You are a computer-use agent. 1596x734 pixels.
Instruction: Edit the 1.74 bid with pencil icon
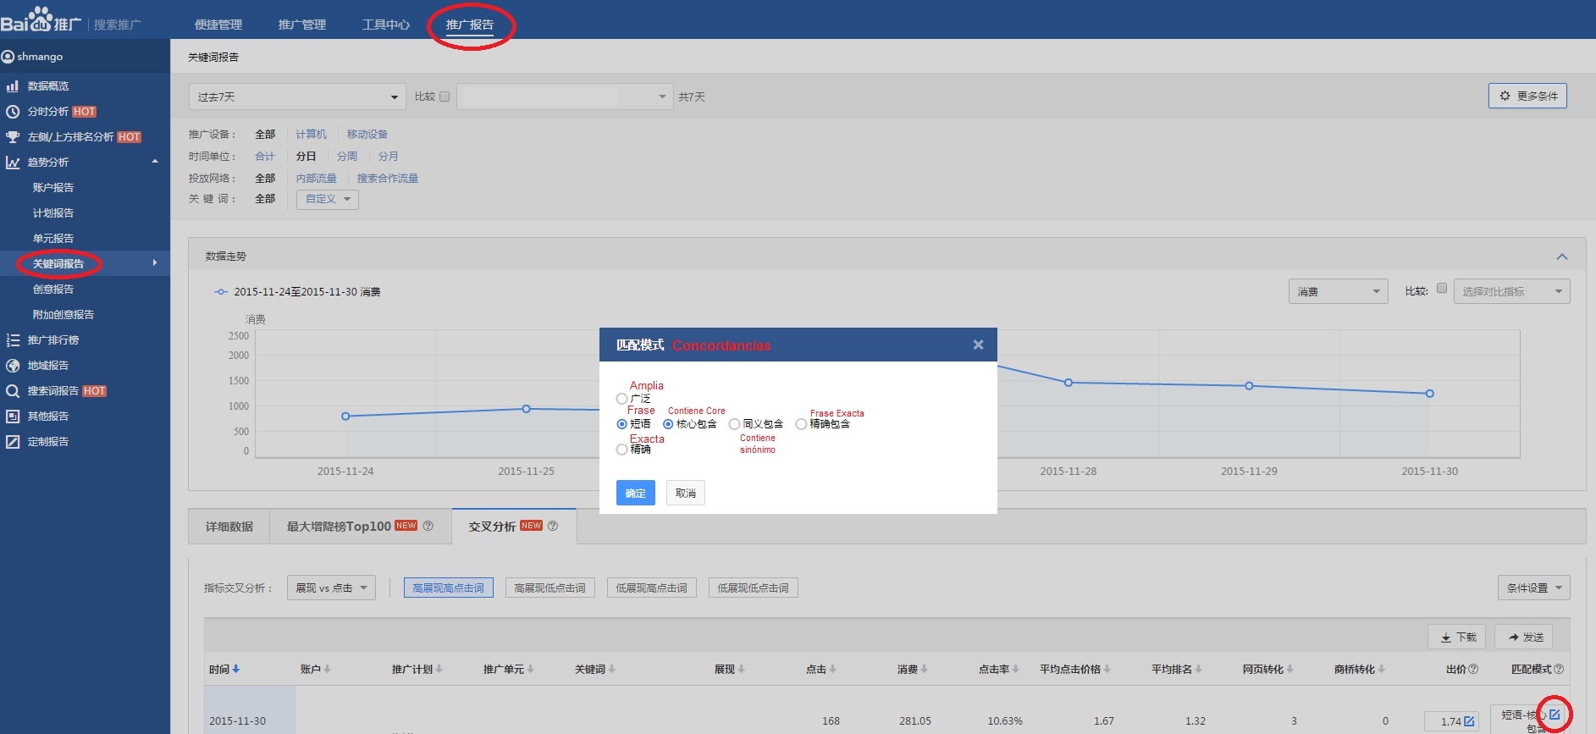1469,721
